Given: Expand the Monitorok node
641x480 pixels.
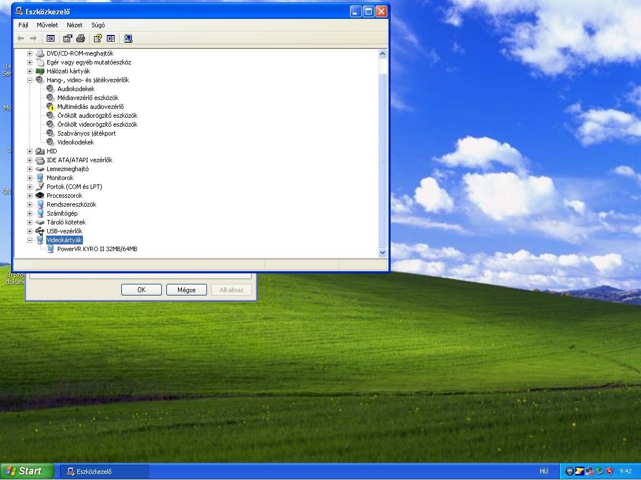Looking at the screenshot, I should [29, 178].
